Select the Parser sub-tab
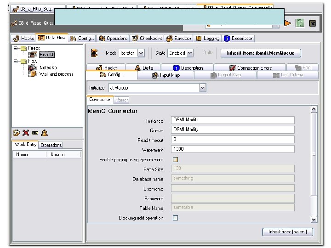Viewport: 331px width, 248px height. coord(121,100)
